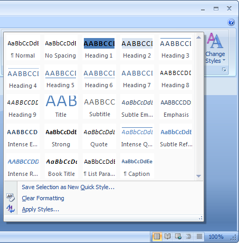Switch to Full Screen Reading view

(x=167, y=237)
